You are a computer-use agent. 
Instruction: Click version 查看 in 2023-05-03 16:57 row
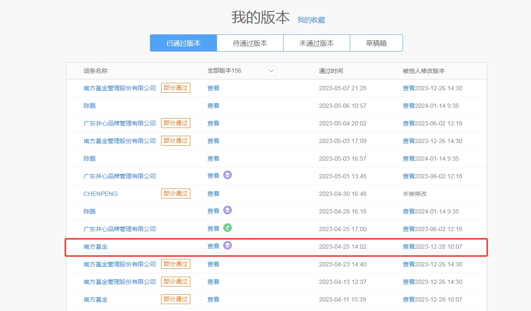click(214, 159)
